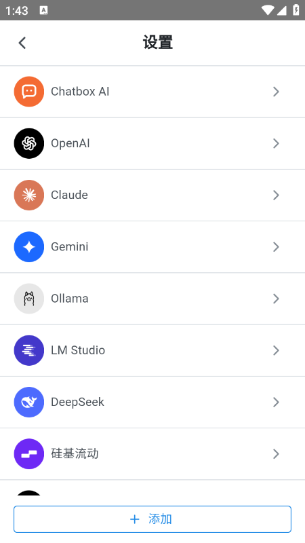Tap the Wi-Fi status bar icon
Image resolution: width=305 pixels, height=543 pixels.
point(267,10)
